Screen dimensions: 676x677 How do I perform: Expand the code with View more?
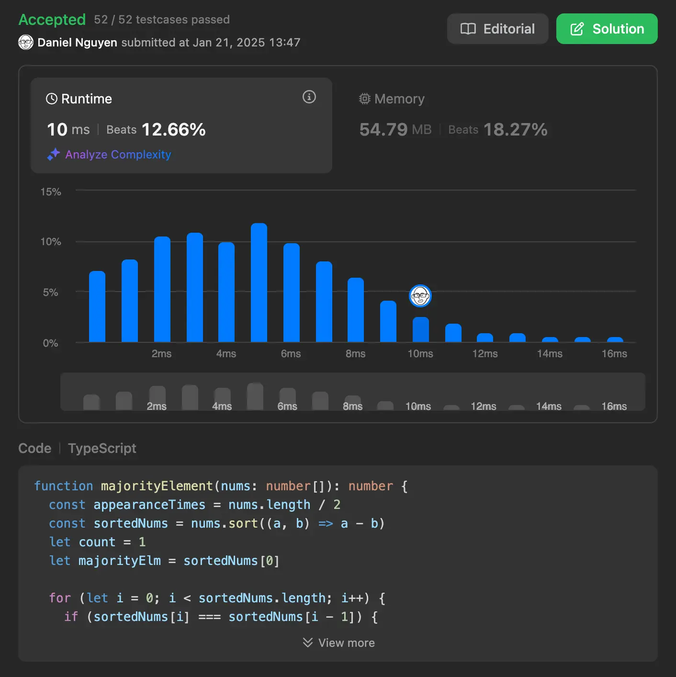[x=339, y=643]
